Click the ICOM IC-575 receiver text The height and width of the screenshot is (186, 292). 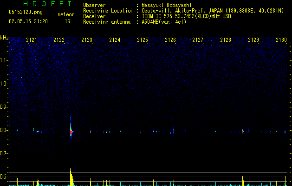[186, 16]
